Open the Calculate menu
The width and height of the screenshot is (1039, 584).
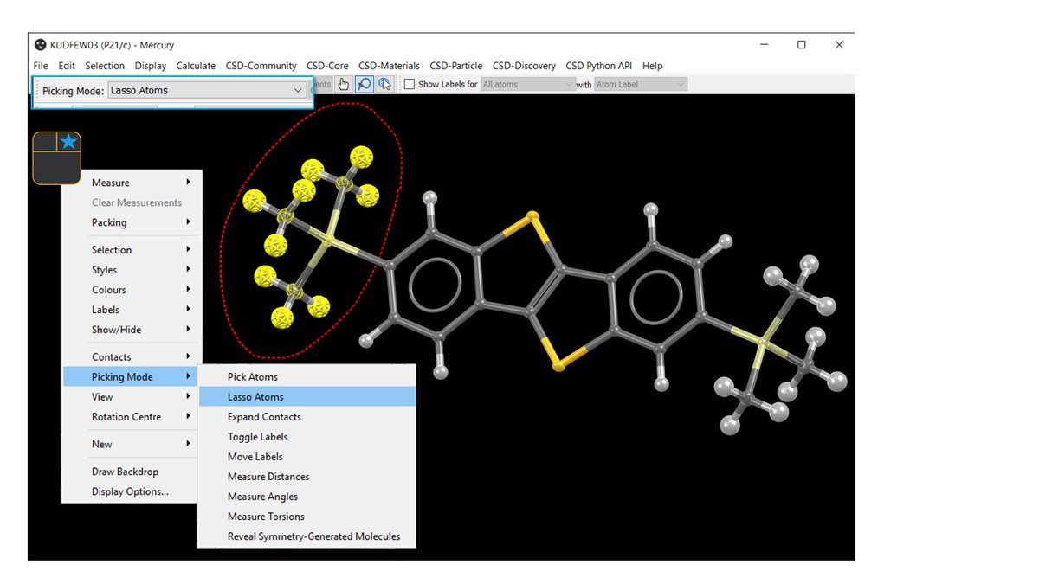[x=196, y=66]
